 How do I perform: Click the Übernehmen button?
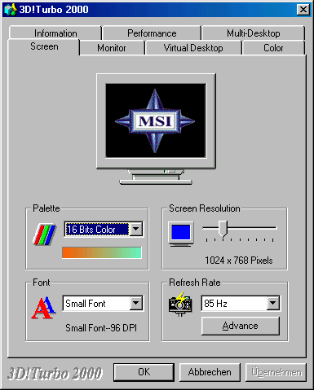(x=276, y=372)
